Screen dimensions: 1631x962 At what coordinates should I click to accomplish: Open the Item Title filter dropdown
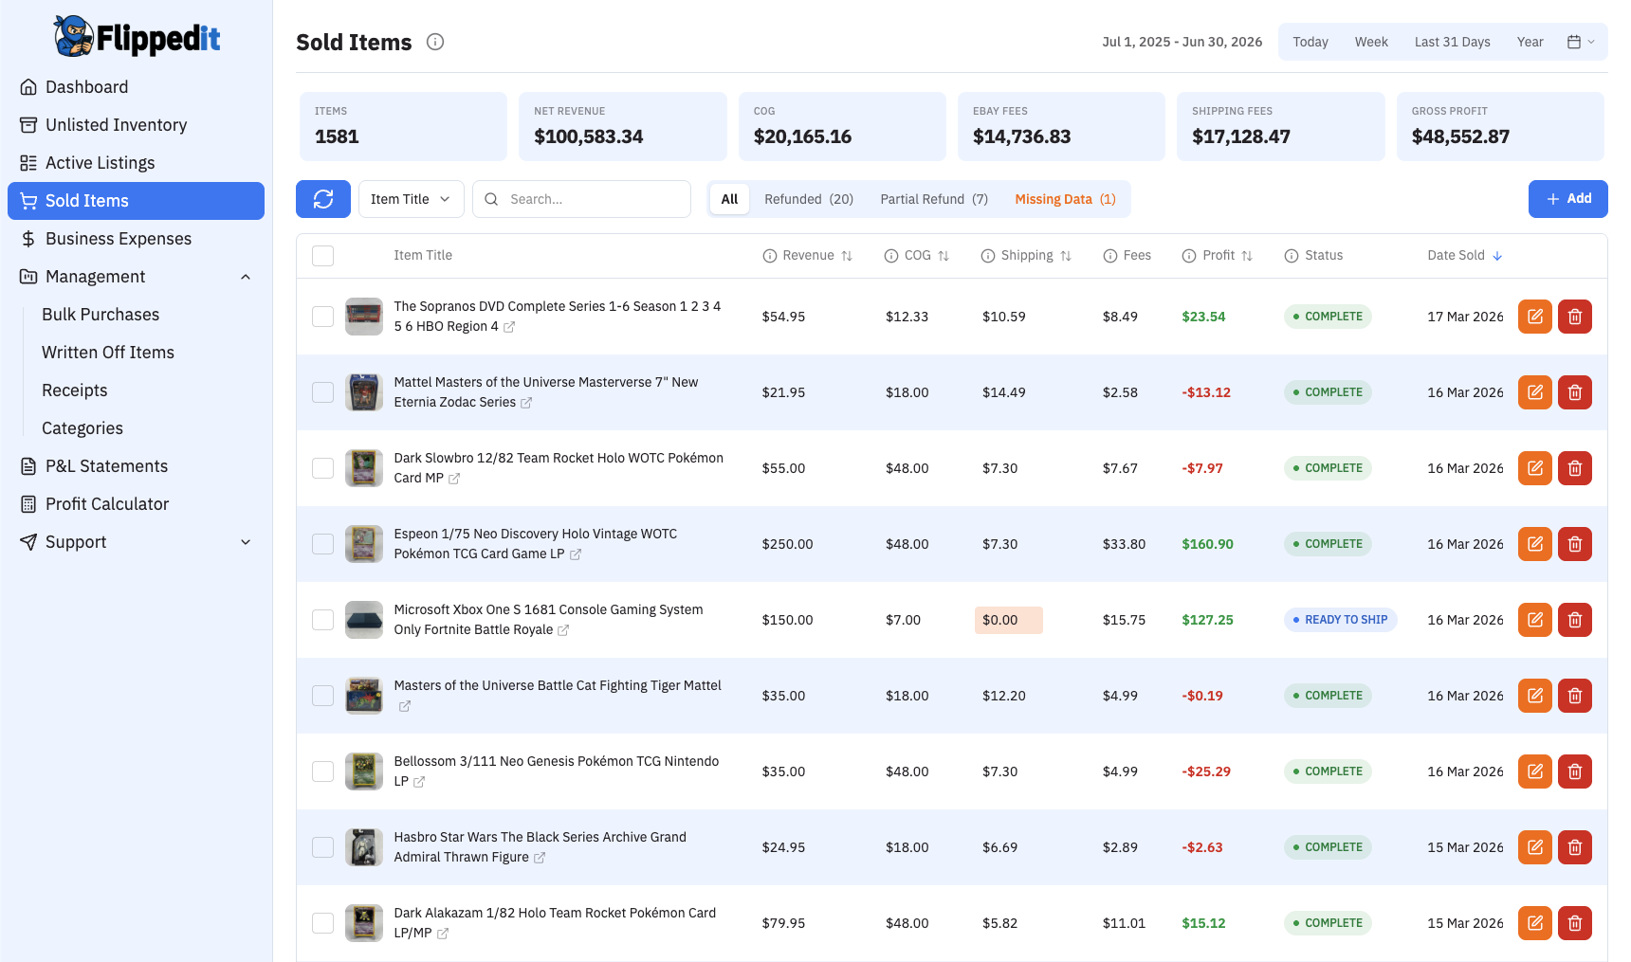pyautogui.click(x=411, y=199)
